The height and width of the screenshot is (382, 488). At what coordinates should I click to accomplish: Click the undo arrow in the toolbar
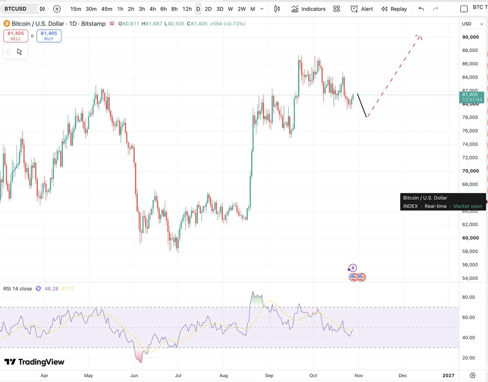click(x=421, y=9)
